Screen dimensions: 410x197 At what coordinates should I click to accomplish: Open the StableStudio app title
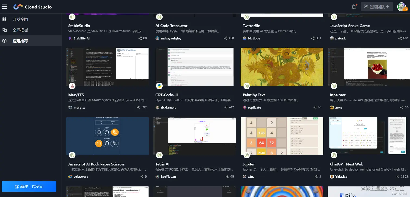(x=79, y=26)
